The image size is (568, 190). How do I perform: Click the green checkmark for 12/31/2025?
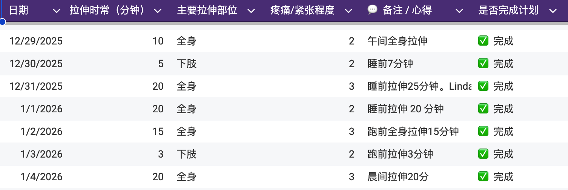click(483, 86)
